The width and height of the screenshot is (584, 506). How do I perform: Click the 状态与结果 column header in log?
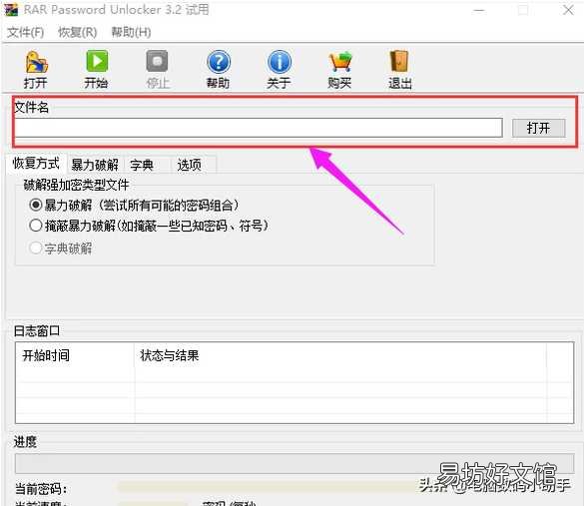point(340,355)
